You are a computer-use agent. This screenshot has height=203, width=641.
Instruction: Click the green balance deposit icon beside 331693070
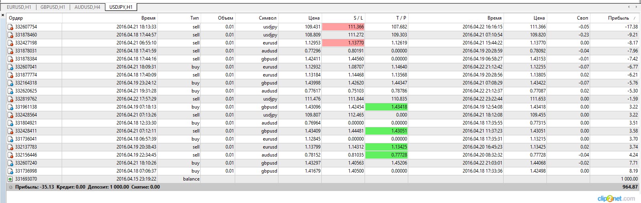pos(10,179)
